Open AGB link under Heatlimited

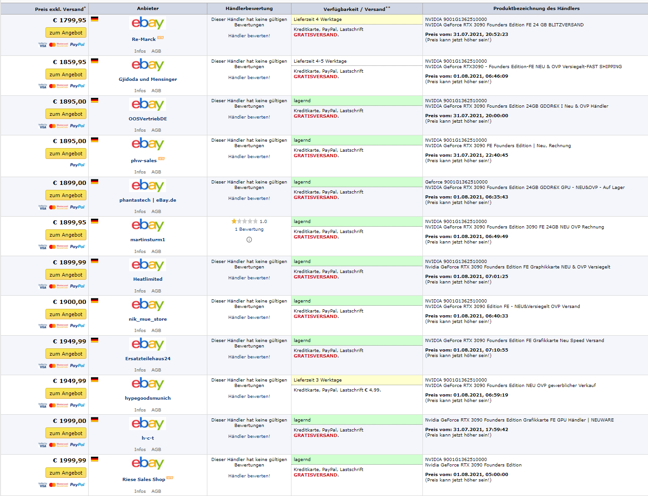point(156,291)
